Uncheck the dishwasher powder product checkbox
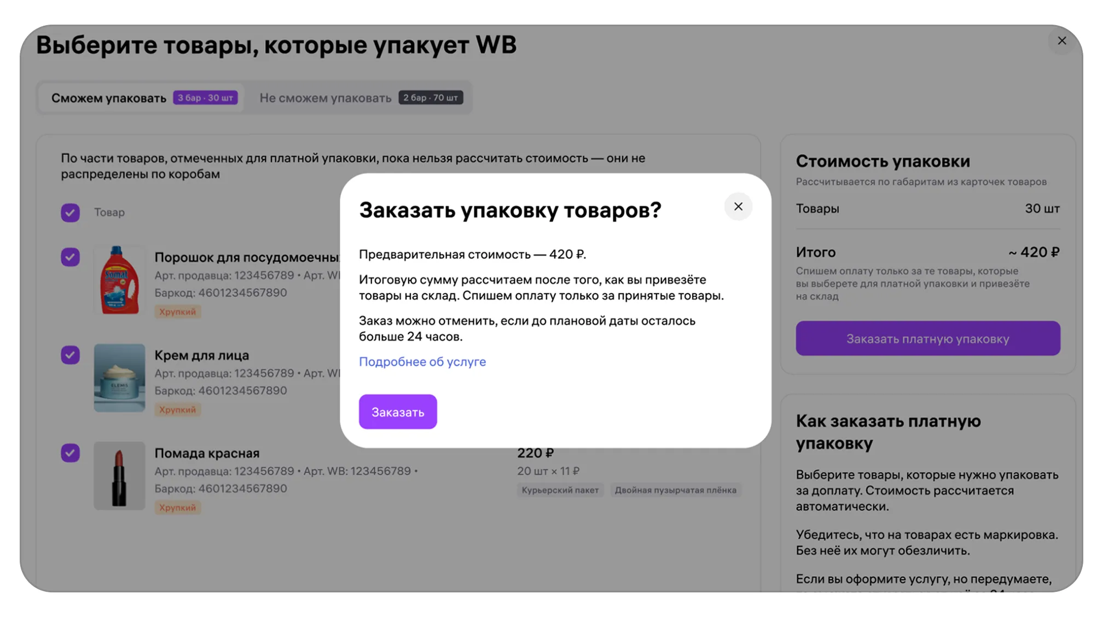The image size is (1103, 617). pyautogui.click(x=70, y=257)
